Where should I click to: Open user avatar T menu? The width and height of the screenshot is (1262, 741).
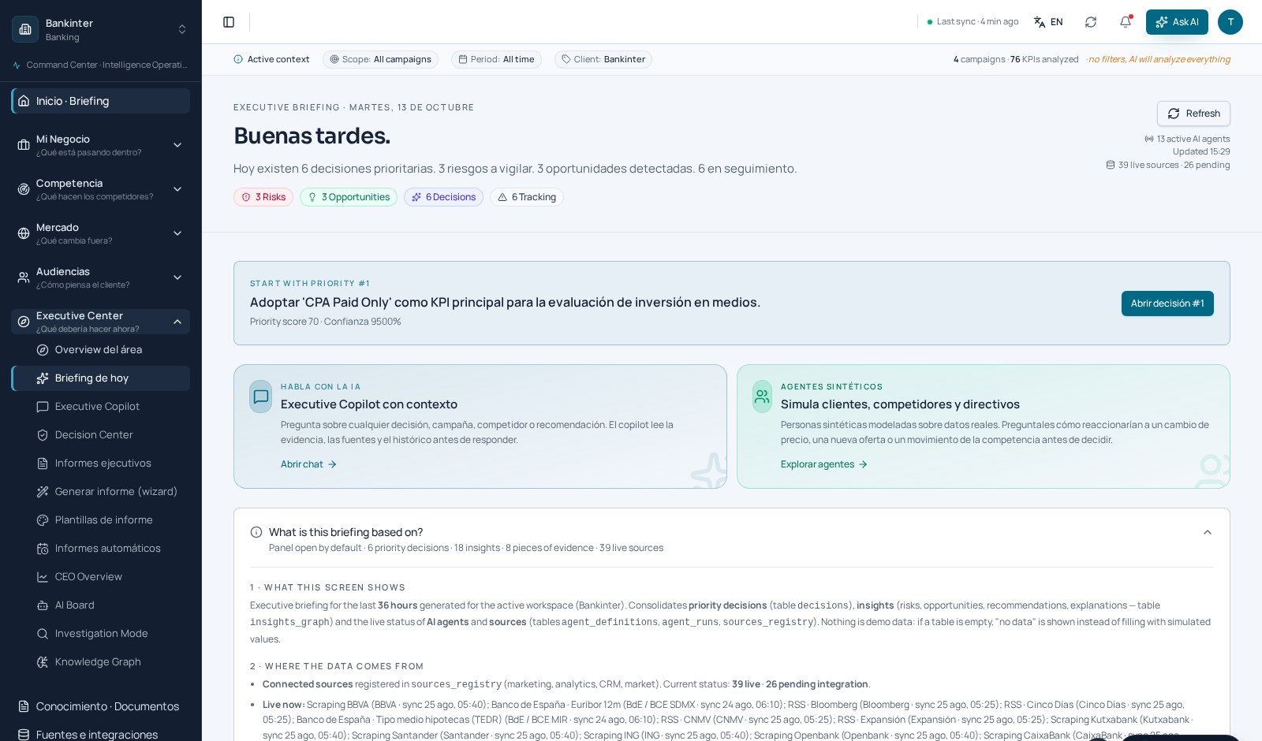1230,22
